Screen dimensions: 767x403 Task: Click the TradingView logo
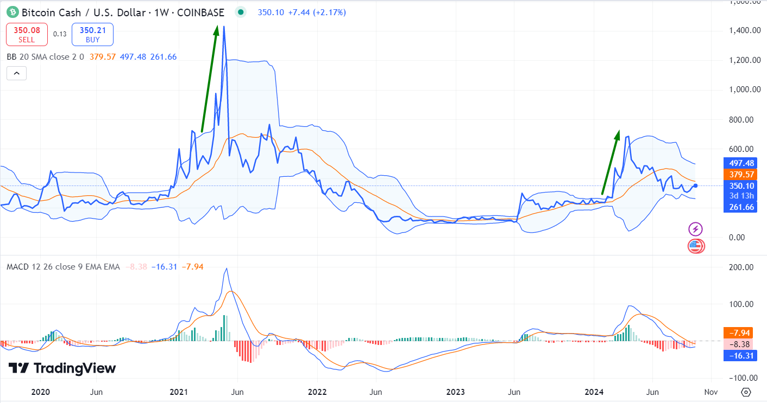[62, 368]
